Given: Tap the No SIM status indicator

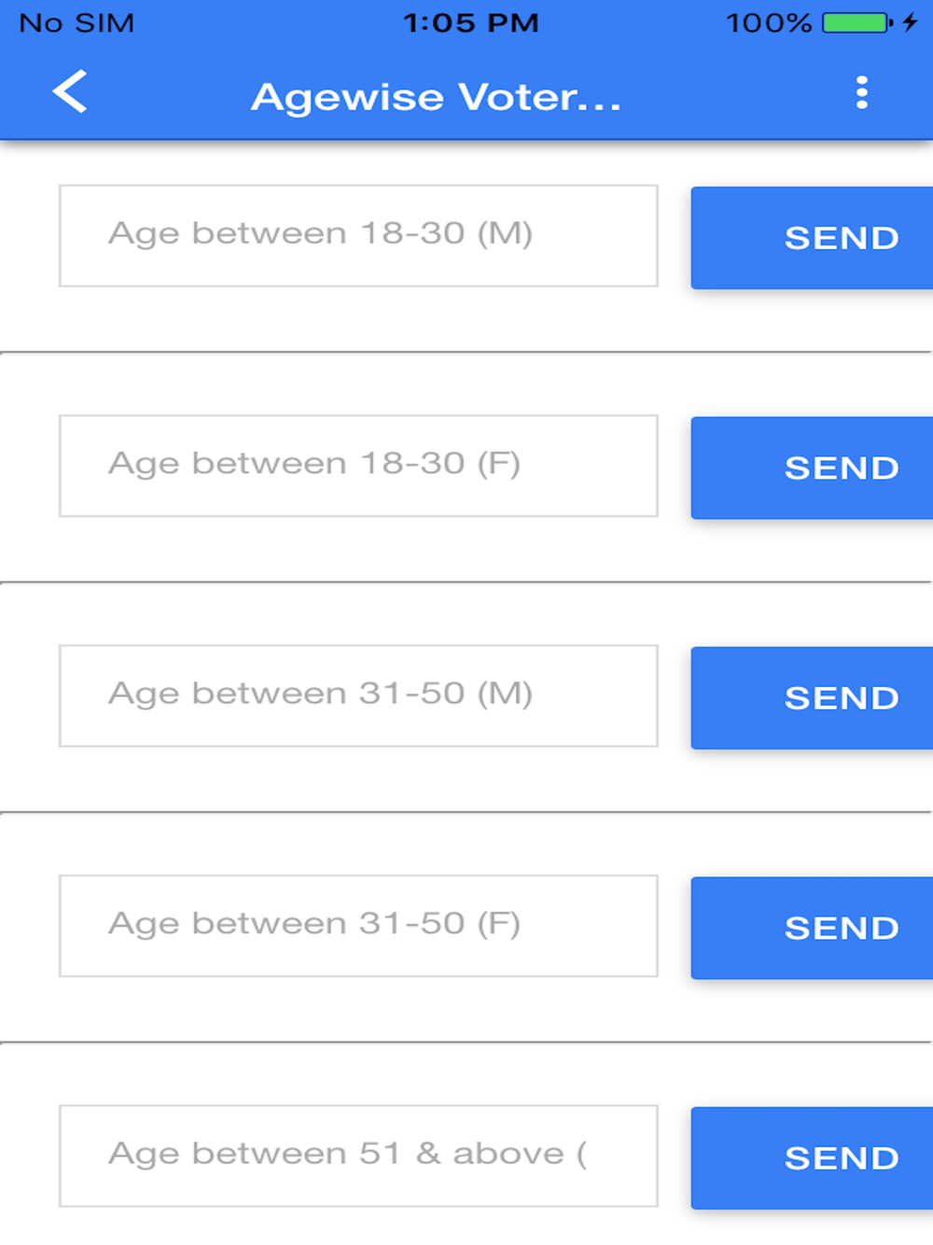Looking at the screenshot, I should point(77,22).
